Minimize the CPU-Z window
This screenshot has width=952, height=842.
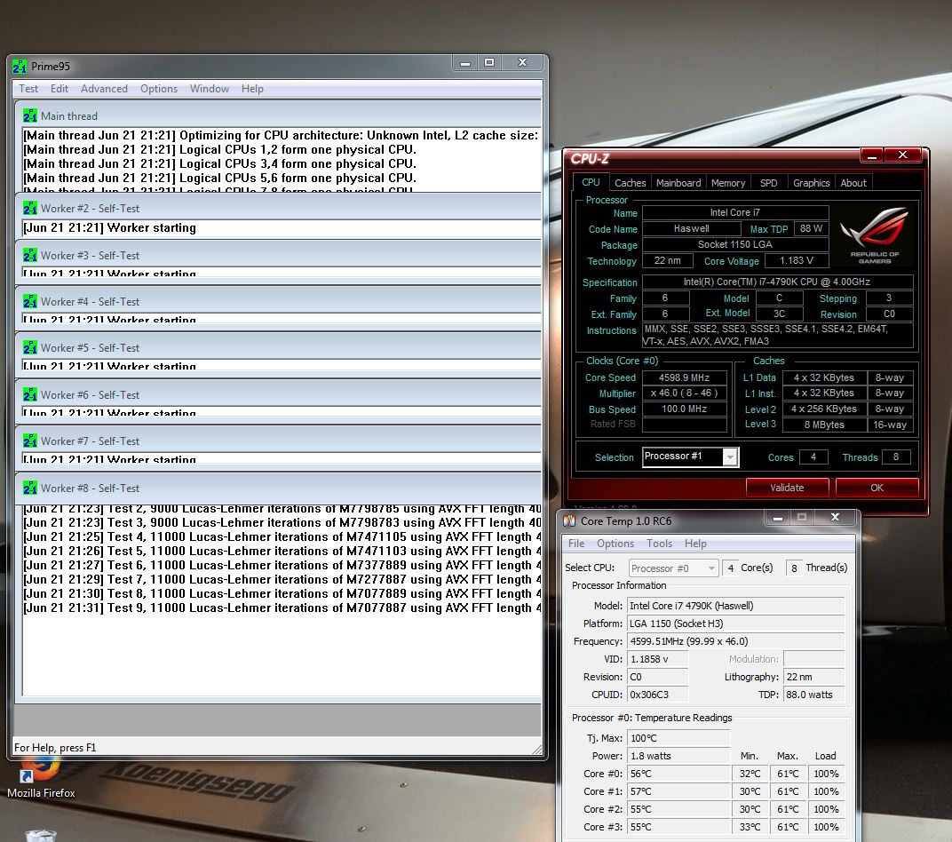coord(872,155)
